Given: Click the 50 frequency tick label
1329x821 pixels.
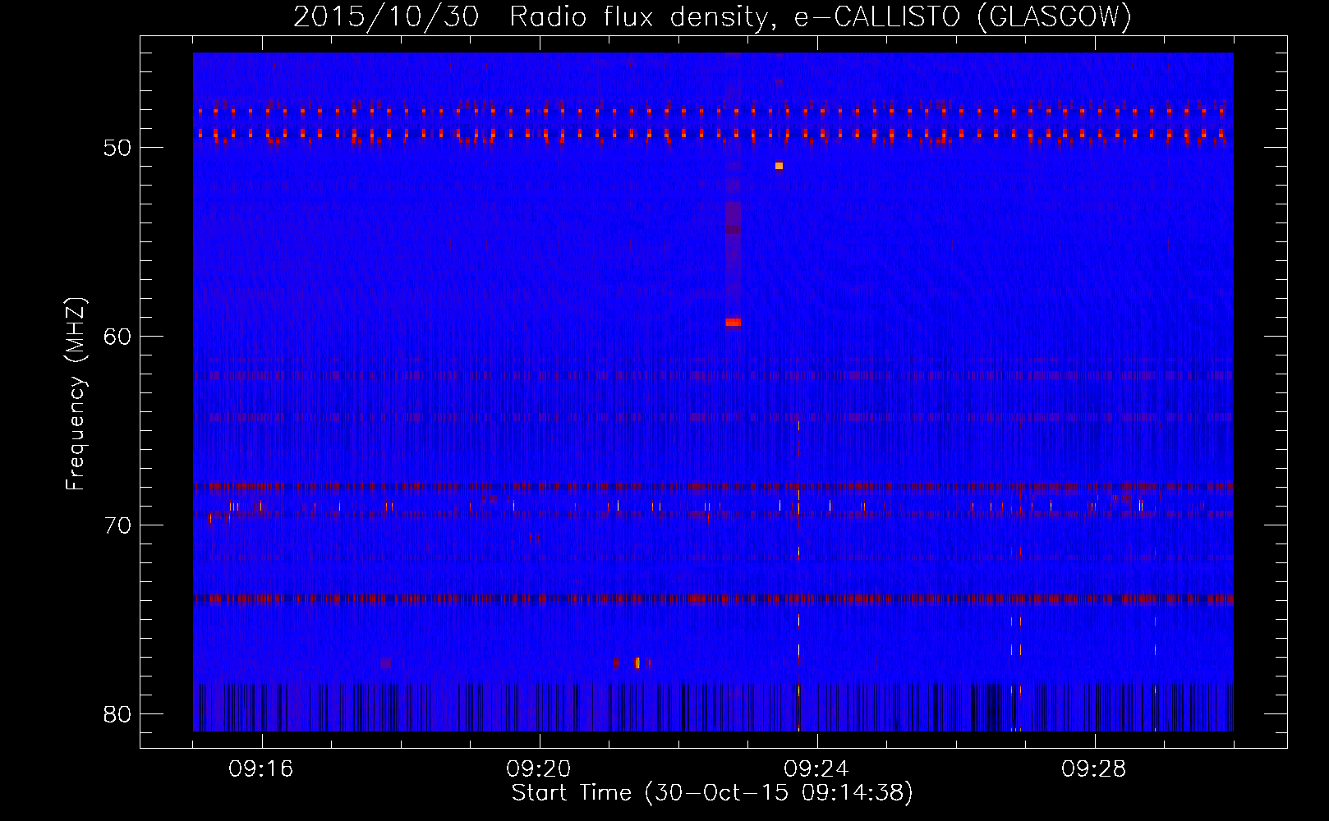Looking at the screenshot, I should pos(117,148).
